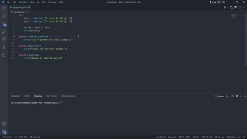The image size is (247, 139).
Task: Click Prettier in the status bar
Action: (231, 137)
